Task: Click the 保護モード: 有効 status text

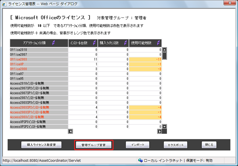Action: (199, 160)
